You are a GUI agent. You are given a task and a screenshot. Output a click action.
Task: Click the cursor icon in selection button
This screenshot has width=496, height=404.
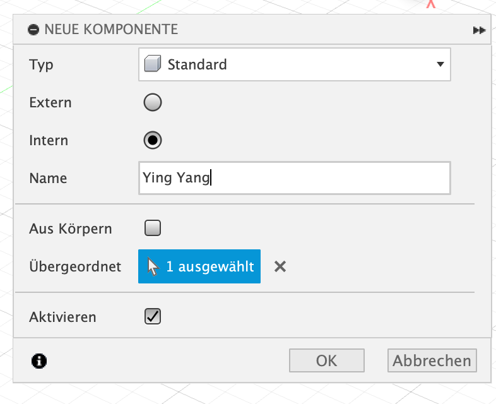[x=153, y=266]
